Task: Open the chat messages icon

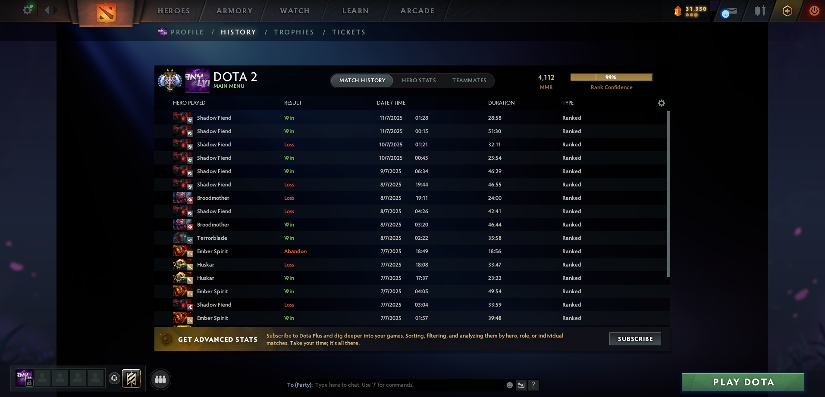Action: tap(729, 12)
